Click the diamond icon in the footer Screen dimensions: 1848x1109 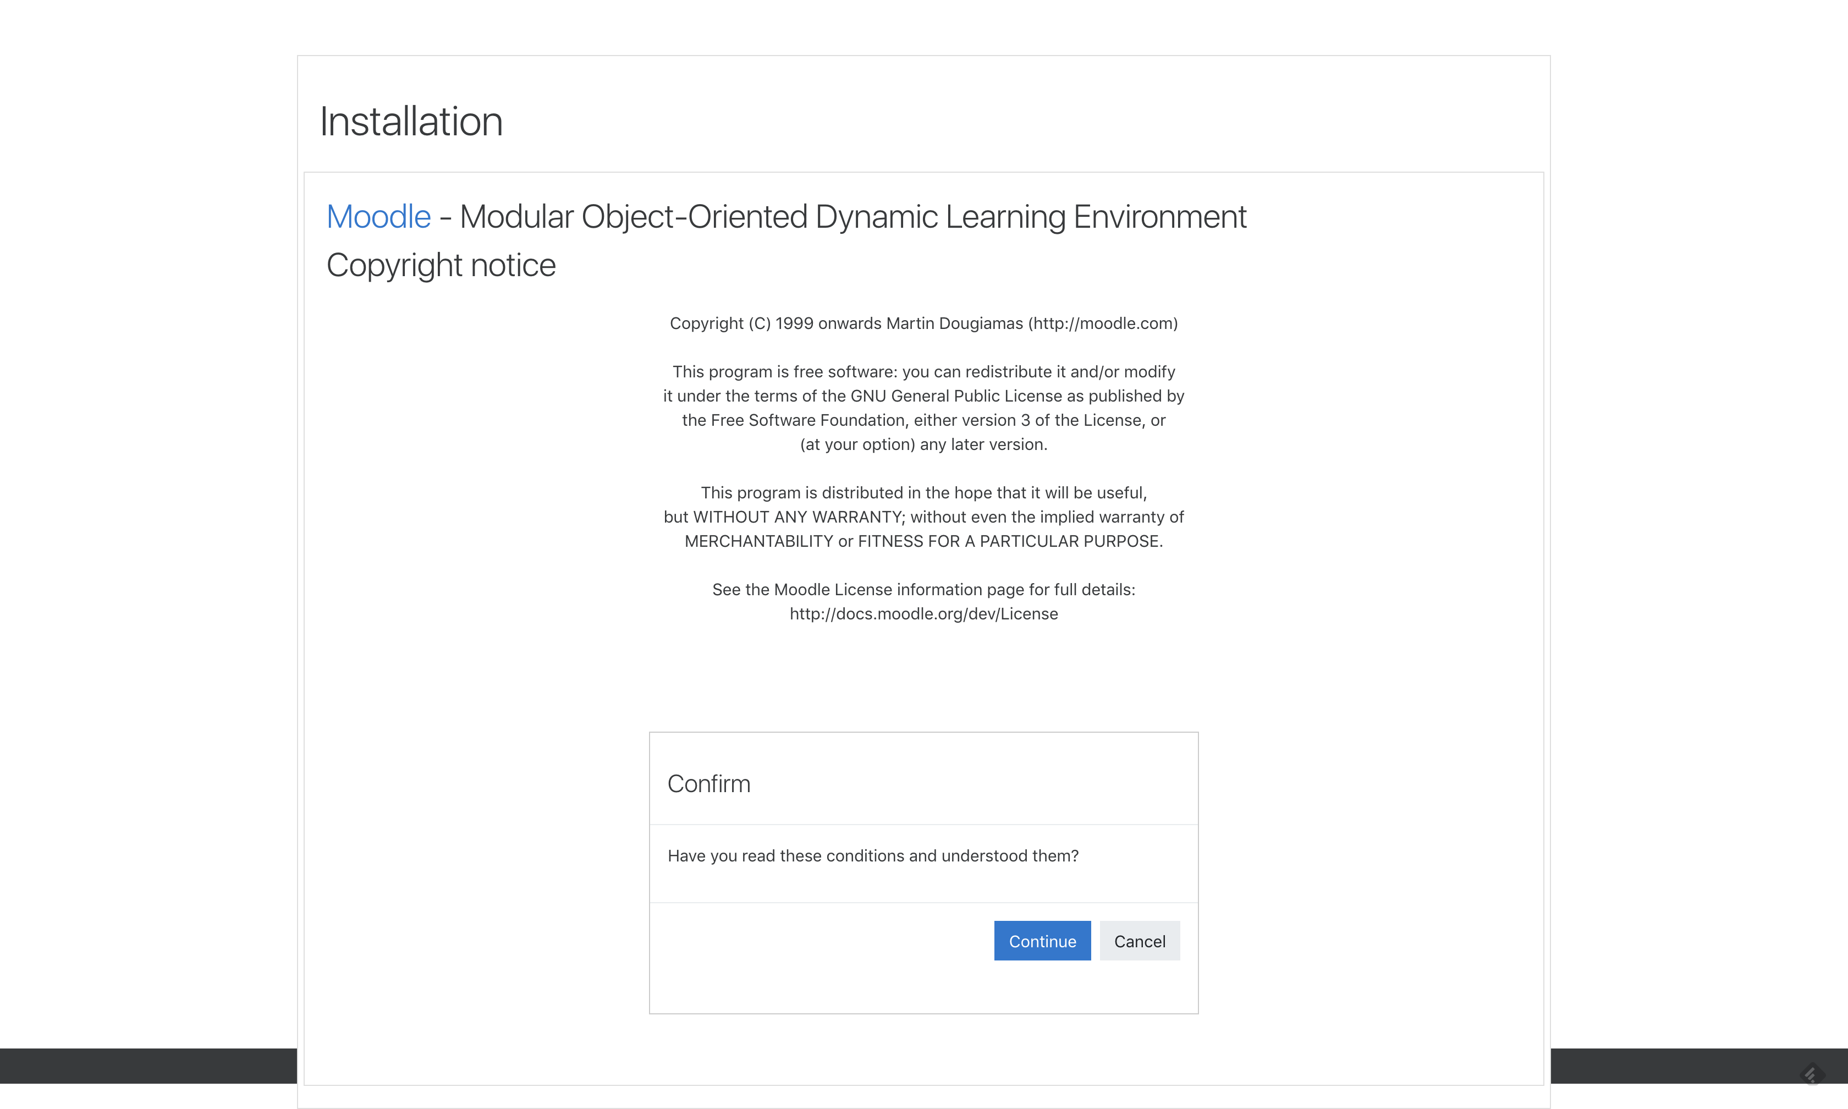[1811, 1075]
